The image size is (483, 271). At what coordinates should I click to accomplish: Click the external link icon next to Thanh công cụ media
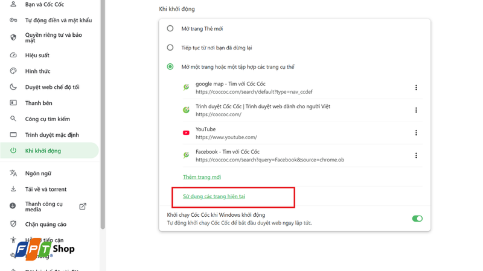[x=83, y=206]
